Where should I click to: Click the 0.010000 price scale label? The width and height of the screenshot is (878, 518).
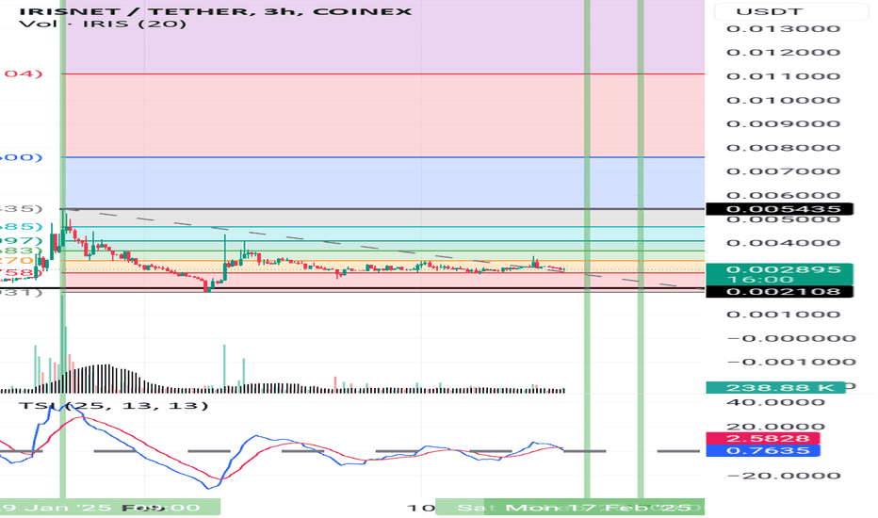pyautogui.click(x=784, y=100)
